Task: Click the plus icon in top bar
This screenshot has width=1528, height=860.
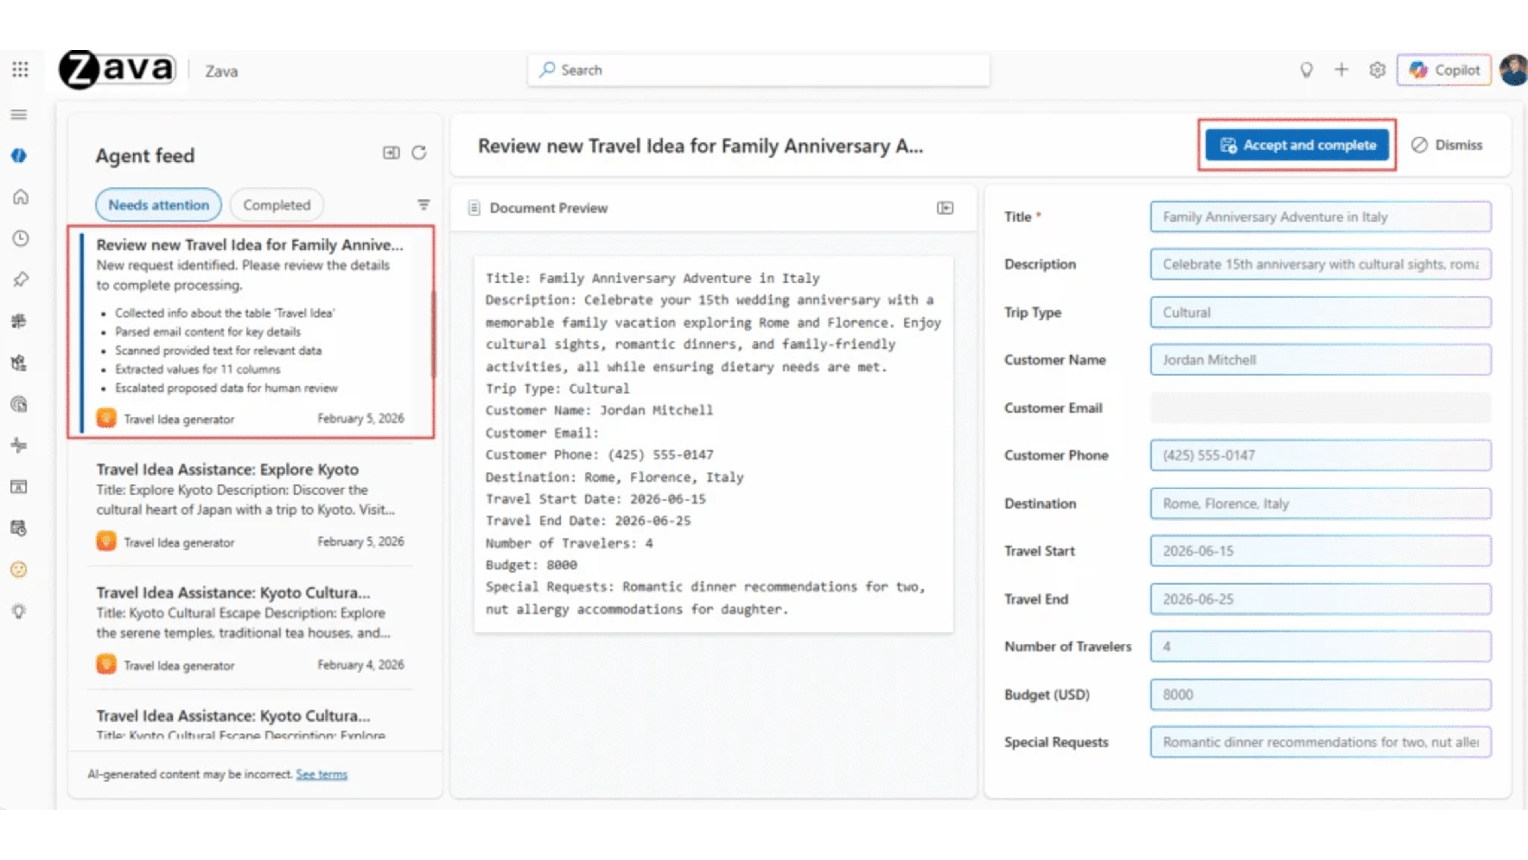Action: coord(1341,70)
